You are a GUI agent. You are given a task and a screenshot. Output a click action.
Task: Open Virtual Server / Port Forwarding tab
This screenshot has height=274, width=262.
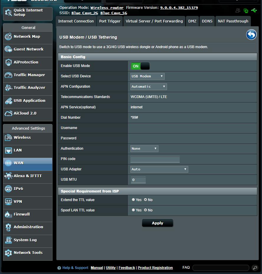(x=154, y=21)
